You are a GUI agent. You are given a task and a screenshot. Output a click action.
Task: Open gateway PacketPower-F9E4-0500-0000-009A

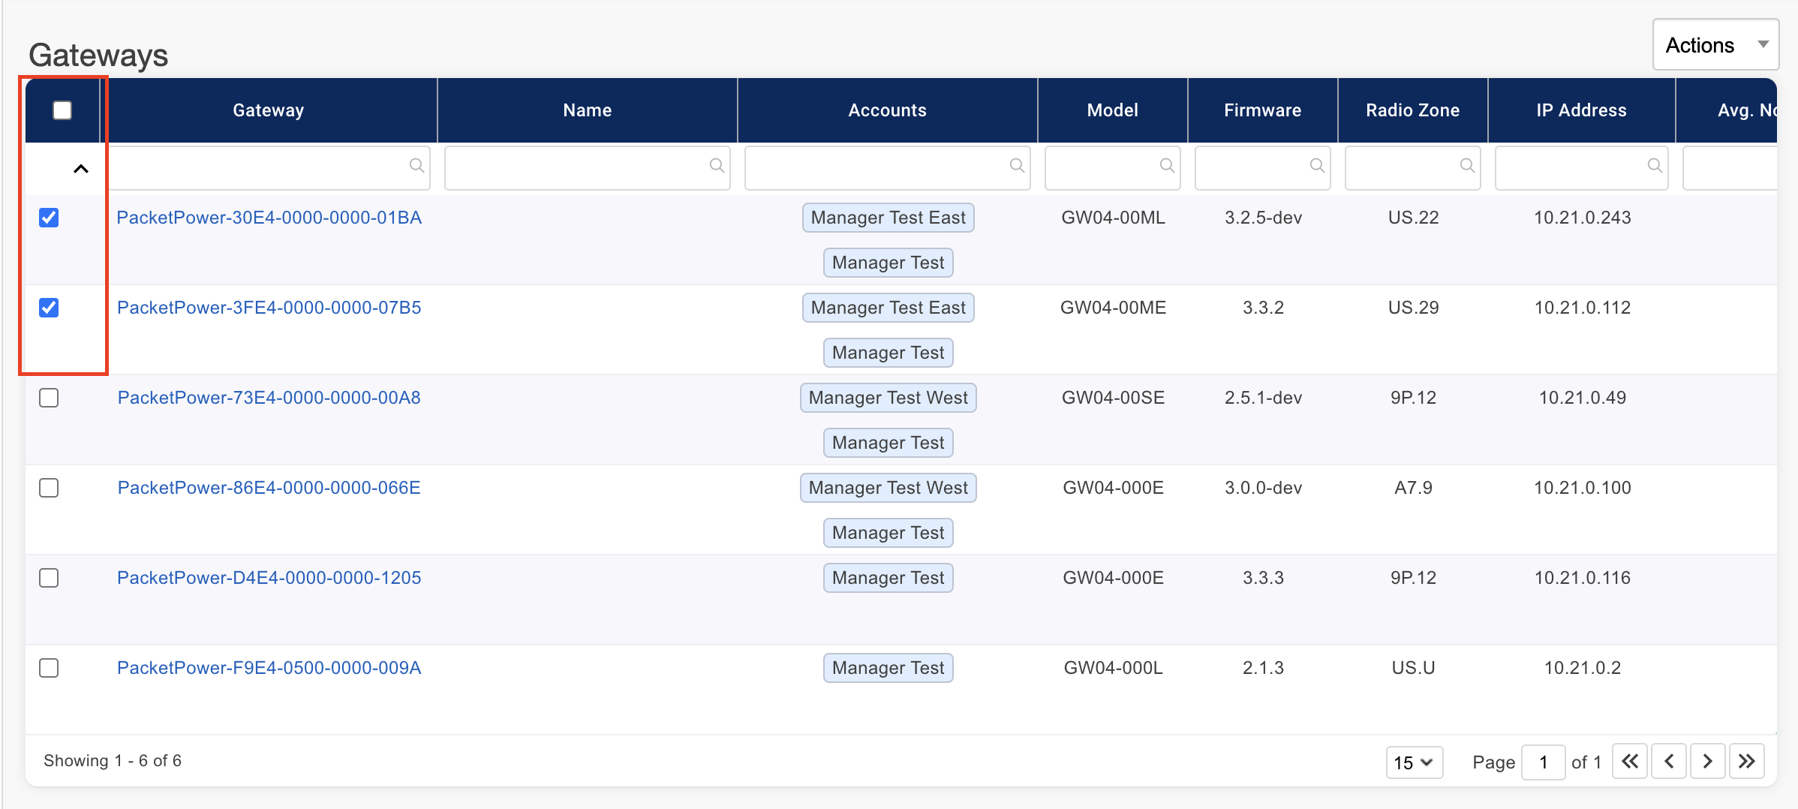pos(269,667)
